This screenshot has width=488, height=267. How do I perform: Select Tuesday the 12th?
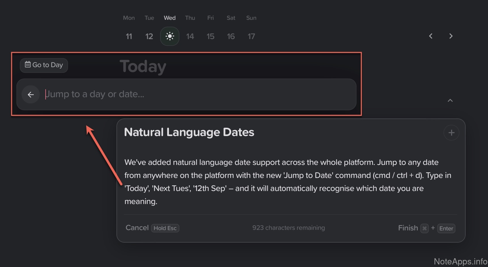pyautogui.click(x=149, y=36)
